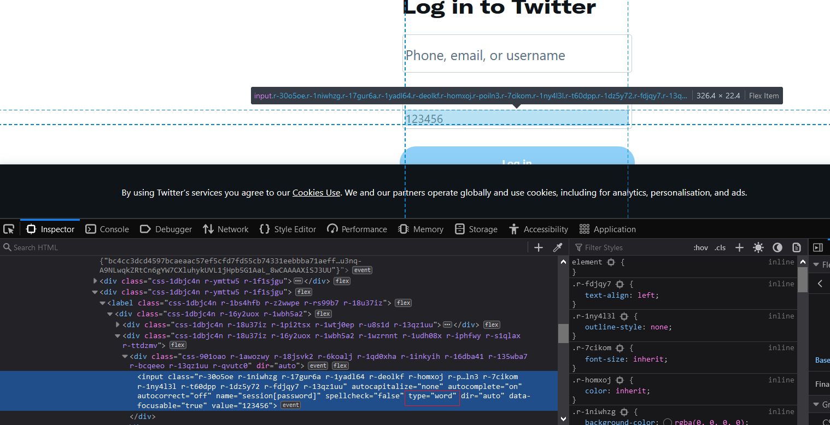Open the Storage tab

tap(476, 229)
